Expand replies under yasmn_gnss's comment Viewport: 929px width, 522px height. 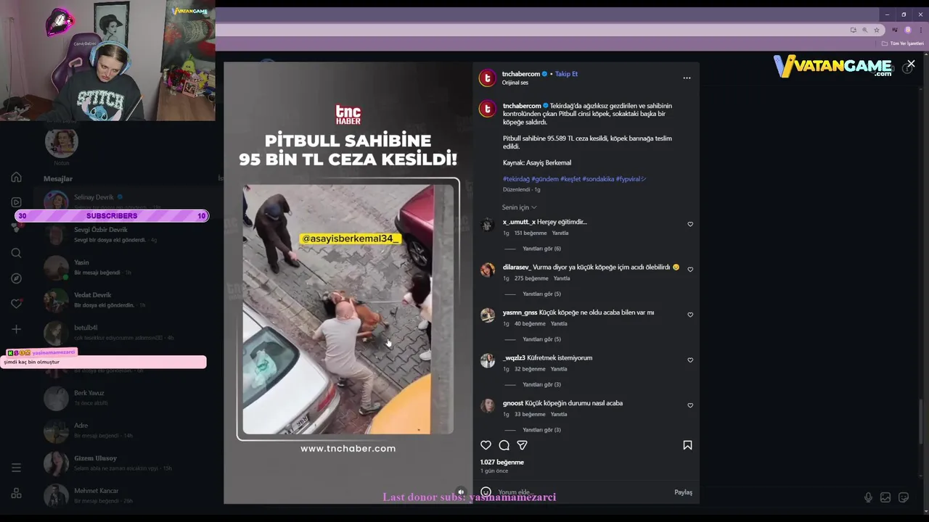click(x=541, y=339)
